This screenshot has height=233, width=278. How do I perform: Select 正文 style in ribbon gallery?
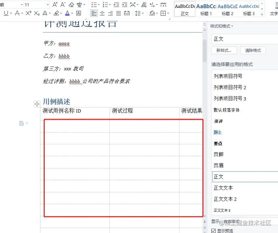pyautogui.click(x=185, y=9)
